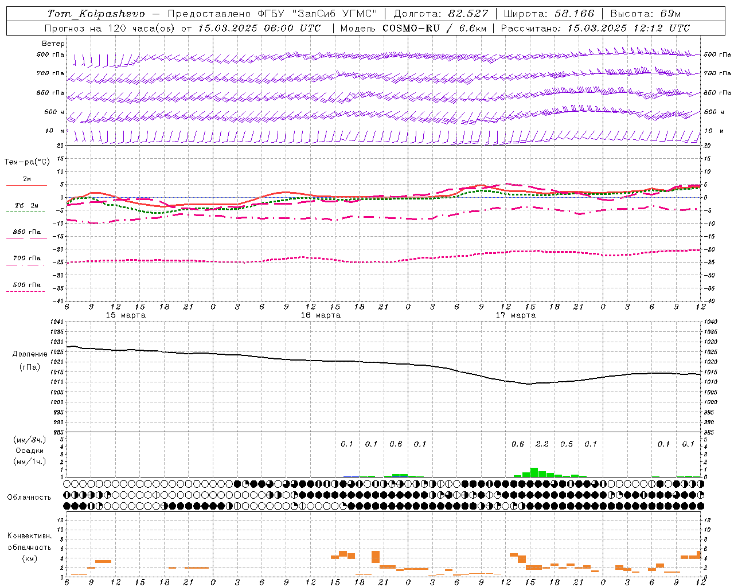Click the 'Td 2м' dew point legend entry

(x=26, y=205)
